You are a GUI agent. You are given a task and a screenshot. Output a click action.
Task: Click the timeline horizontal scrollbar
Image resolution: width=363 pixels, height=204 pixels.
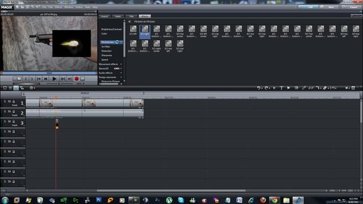click(171, 190)
